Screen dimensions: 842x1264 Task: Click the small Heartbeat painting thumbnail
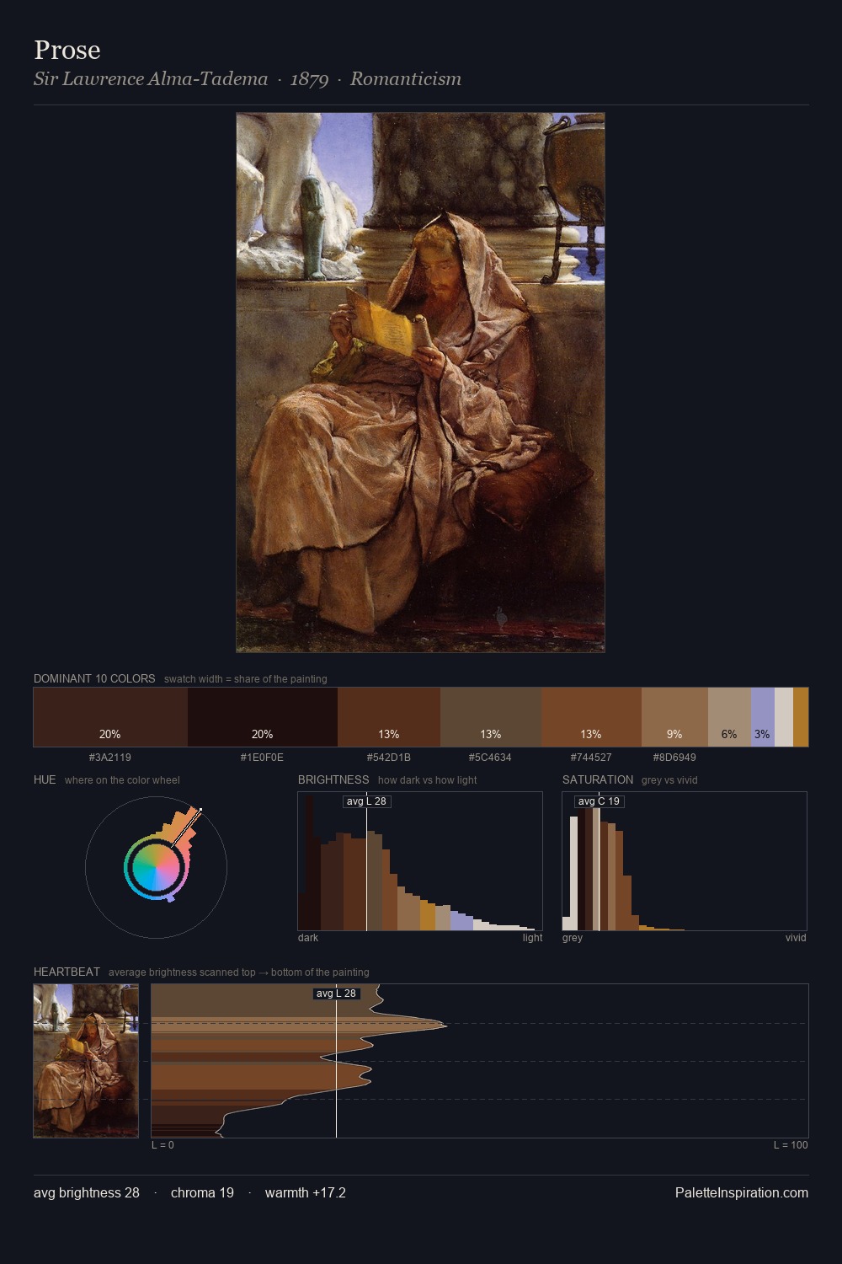tap(86, 1061)
